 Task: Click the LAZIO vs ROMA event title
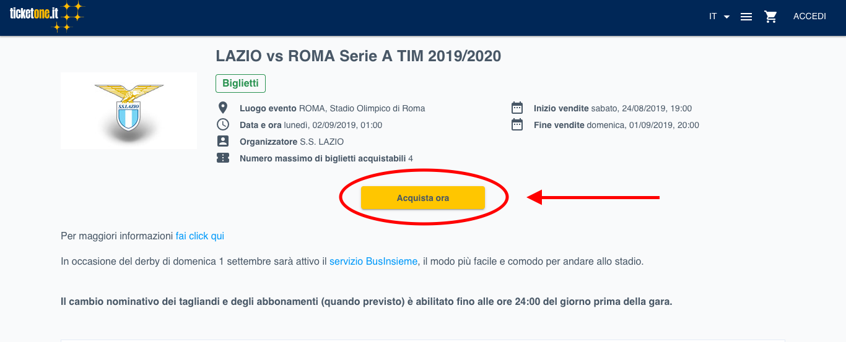pos(359,56)
